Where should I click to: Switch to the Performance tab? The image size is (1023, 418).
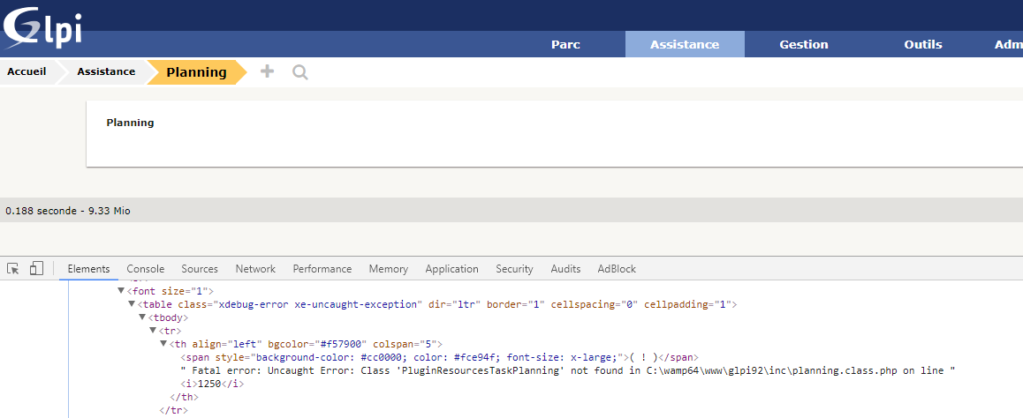tap(322, 269)
